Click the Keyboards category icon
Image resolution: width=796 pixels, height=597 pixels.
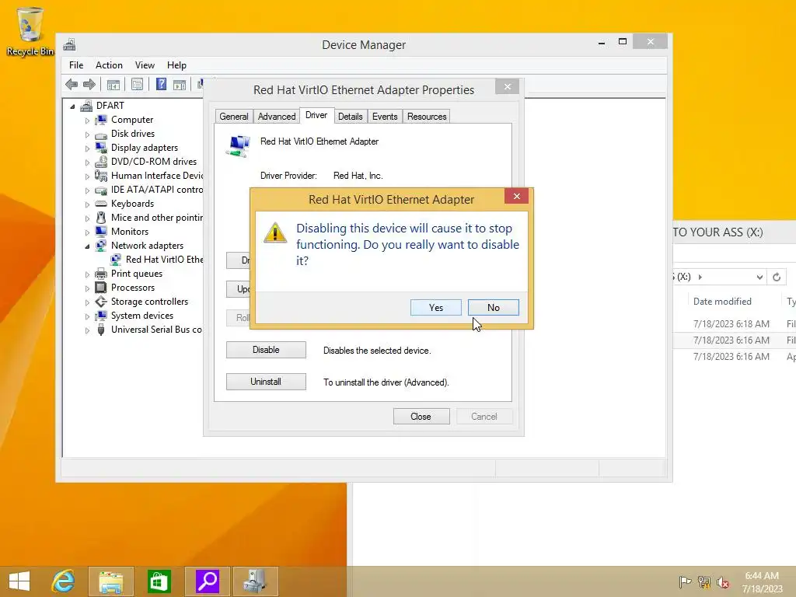pos(101,204)
